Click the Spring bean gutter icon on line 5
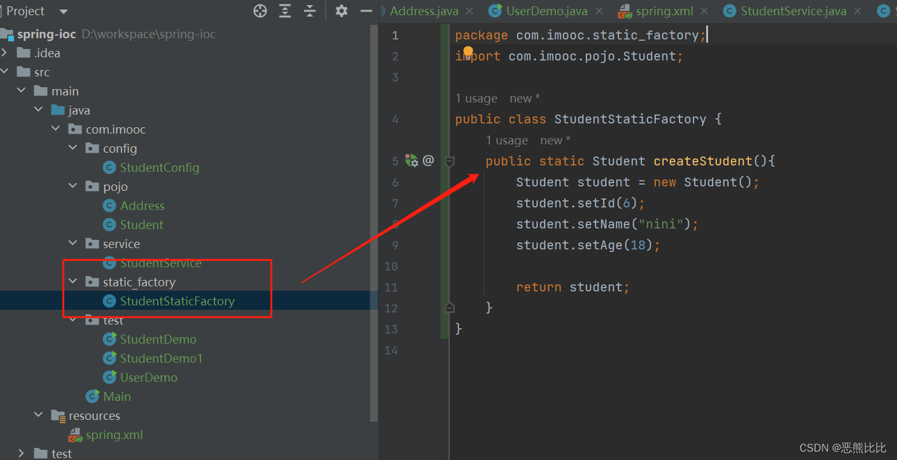The height and width of the screenshot is (460, 897). (412, 161)
